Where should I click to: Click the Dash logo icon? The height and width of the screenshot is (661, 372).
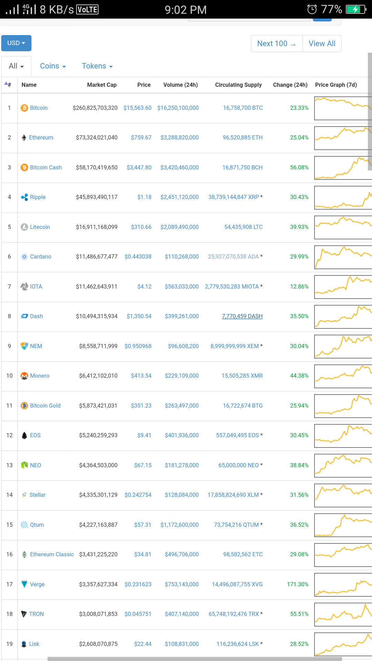pos(24,316)
